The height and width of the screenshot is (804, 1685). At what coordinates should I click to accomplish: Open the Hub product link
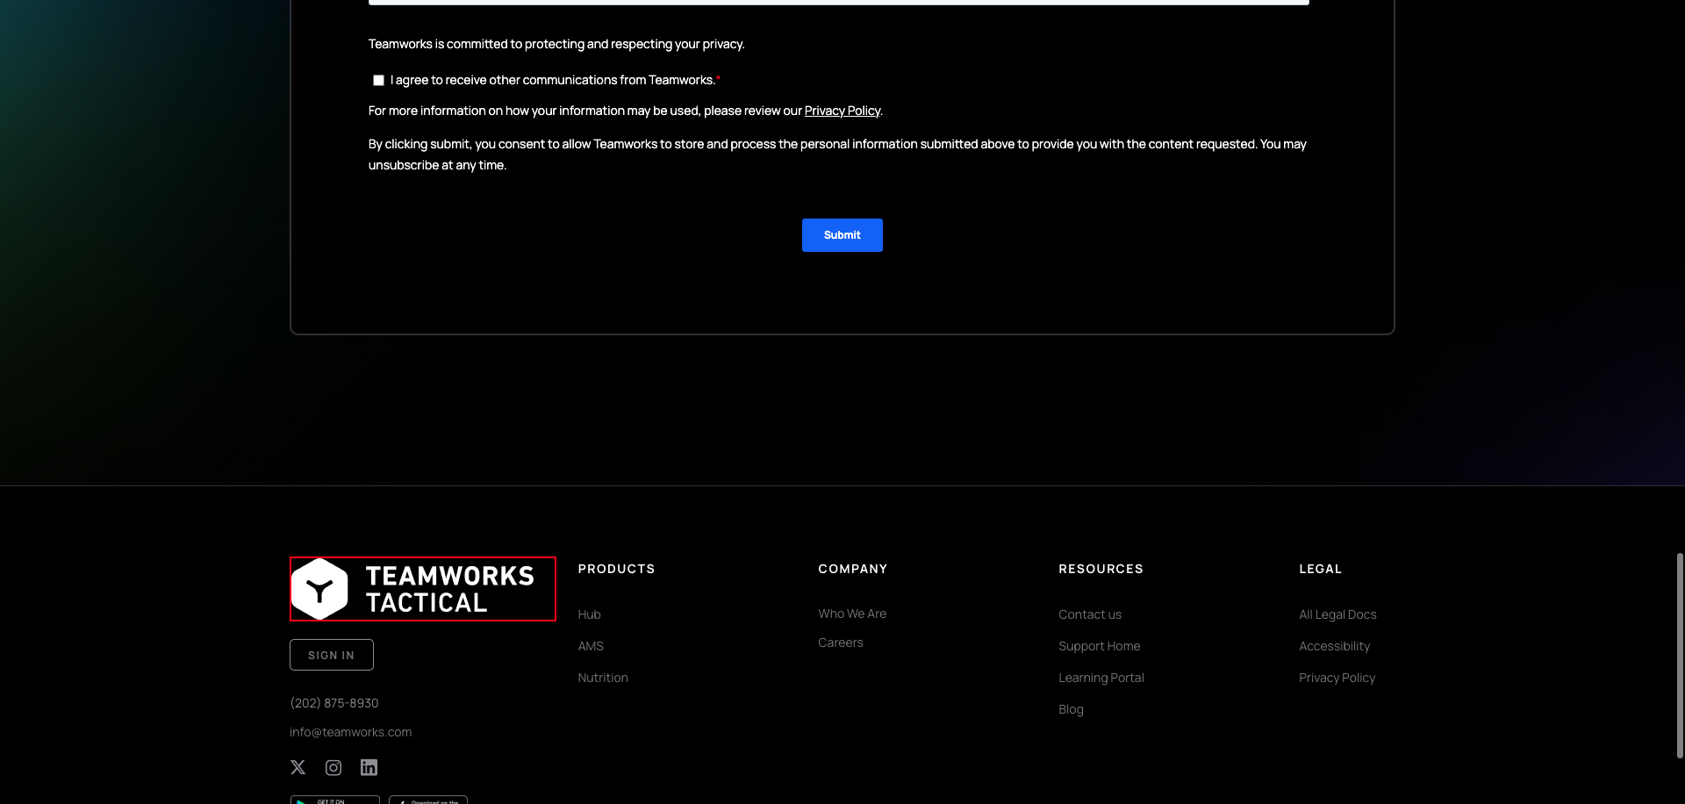(589, 614)
